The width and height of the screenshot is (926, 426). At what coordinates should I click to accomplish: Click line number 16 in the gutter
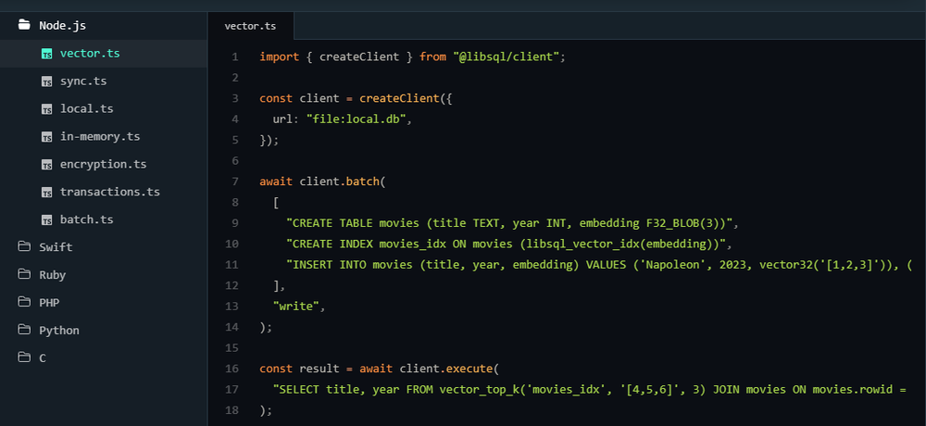[x=232, y=369]
